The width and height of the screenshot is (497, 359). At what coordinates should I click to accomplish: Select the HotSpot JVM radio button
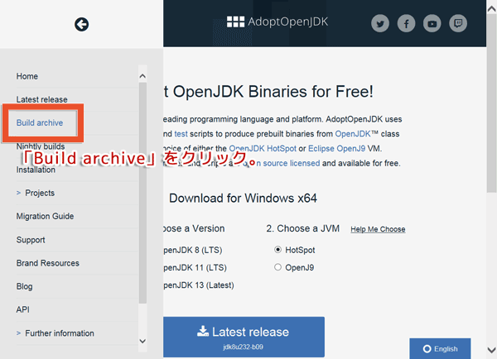277,250
